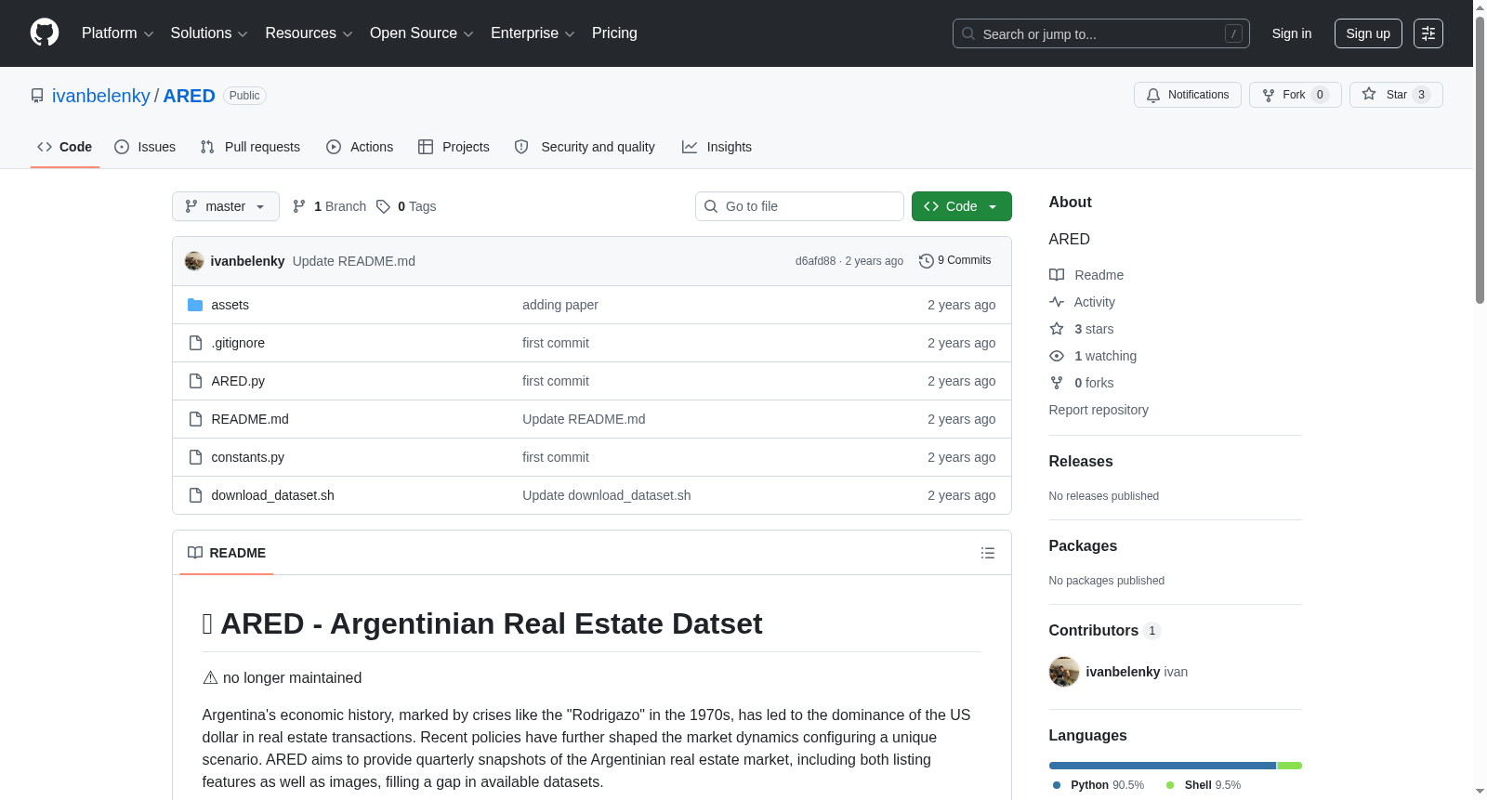
Task: Open the Resources dropdown menu
Action: point(309,33)
